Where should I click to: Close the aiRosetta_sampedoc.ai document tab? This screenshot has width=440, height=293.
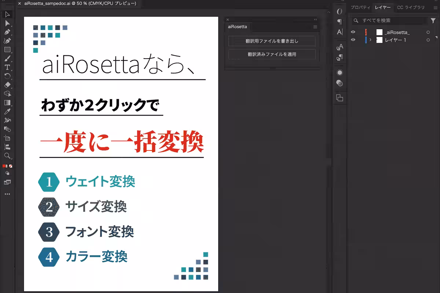[x=19, y=3]
